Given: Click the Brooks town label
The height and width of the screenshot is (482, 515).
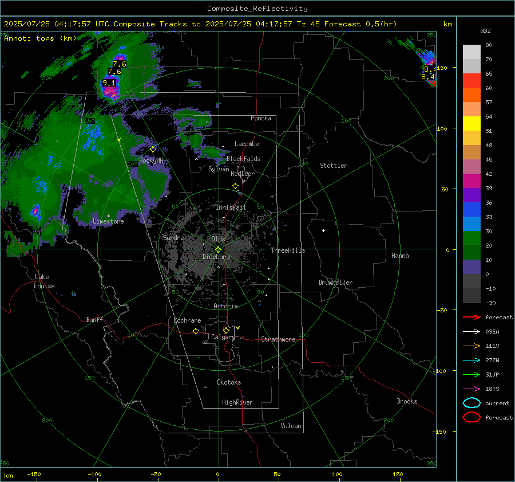Looking at the screenshot, I should (x=407, y=401).
